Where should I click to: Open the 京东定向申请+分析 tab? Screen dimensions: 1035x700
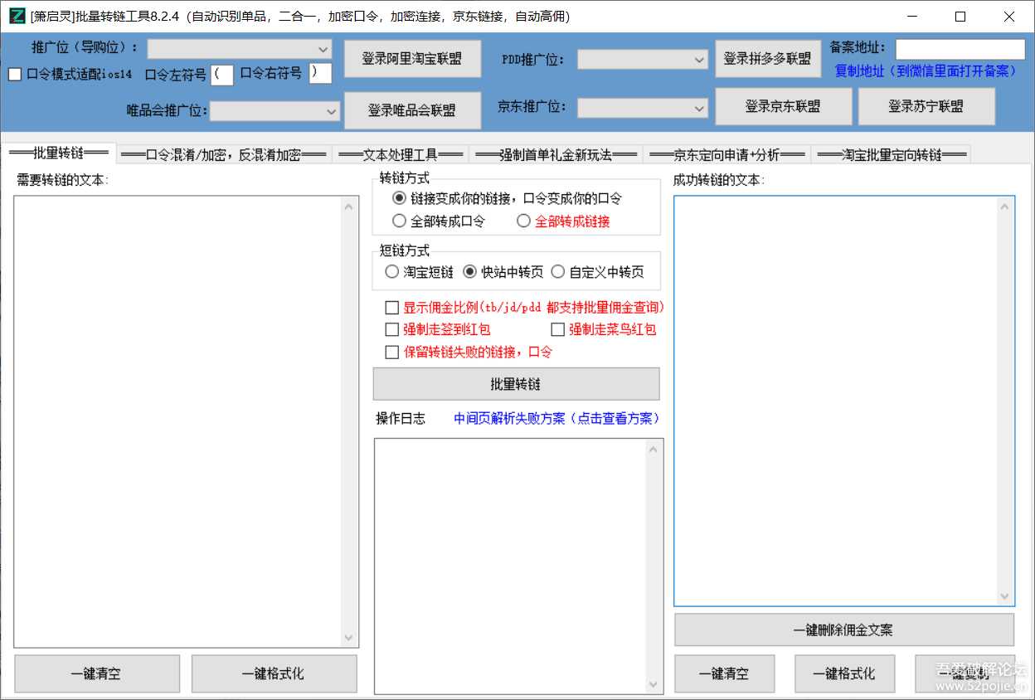727,153
